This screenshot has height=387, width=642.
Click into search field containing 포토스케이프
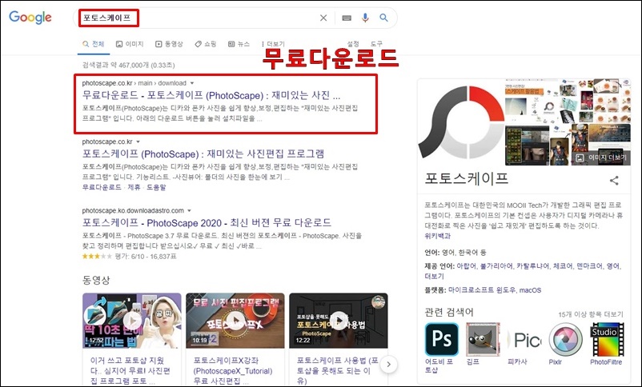click(197, 18)
